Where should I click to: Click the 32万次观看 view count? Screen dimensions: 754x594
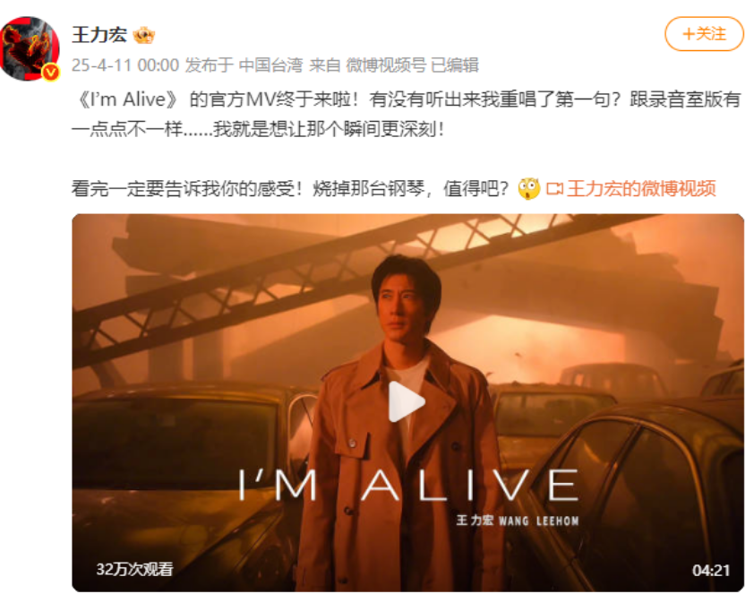pyautogui.click(x=134, y=570)
